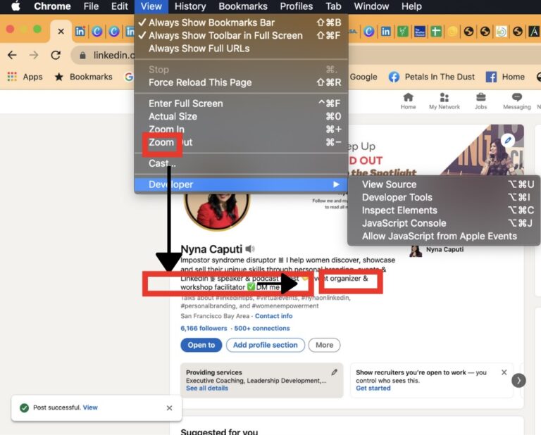Open the Chrome application menu
Viewport: 541px width, 435px height.
point(52,6)
